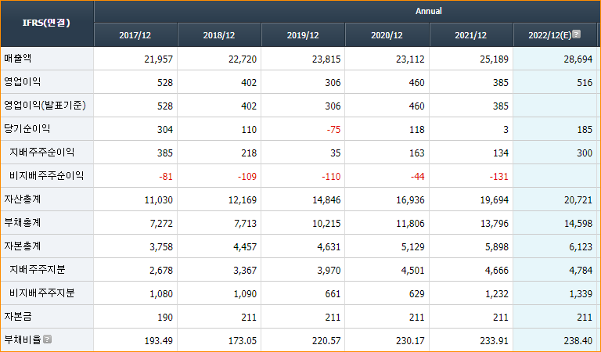Click 비지배주주지분 value 661

click(333, 294)
